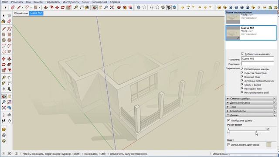Activate the Rotate tool in top toolbar
Image resolution: width=279 pixels, height=157 pixels.
click(x=63, y=7)
